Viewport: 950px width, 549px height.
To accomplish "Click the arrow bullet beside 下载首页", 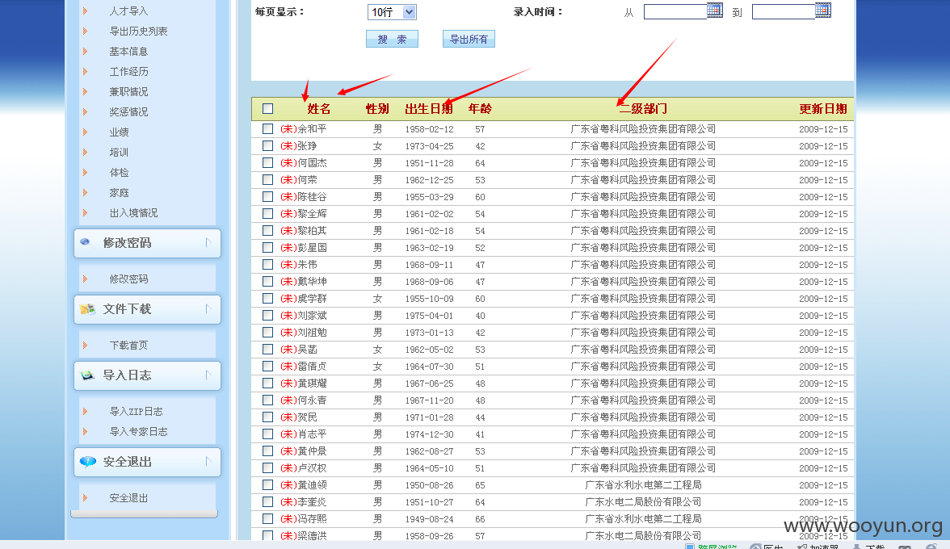I will click(x=85, y=345).
